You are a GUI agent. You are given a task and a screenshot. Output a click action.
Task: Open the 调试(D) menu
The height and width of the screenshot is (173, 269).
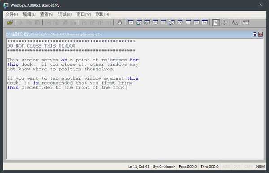65,14
